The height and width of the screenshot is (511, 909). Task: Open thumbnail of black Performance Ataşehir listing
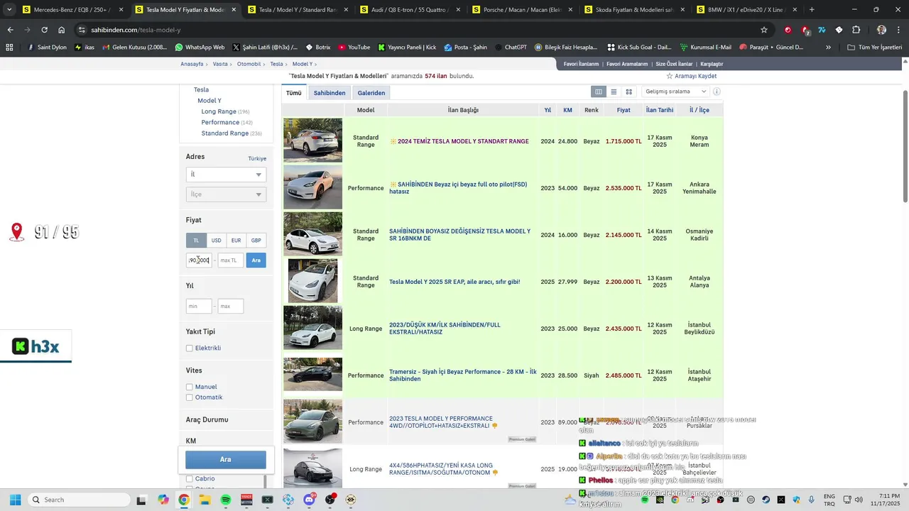tap(312, 375)
